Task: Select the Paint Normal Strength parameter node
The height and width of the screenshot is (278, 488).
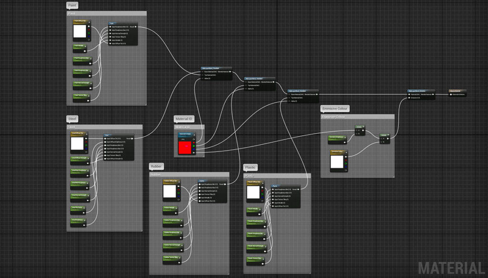Action: [x=83, y=86]
